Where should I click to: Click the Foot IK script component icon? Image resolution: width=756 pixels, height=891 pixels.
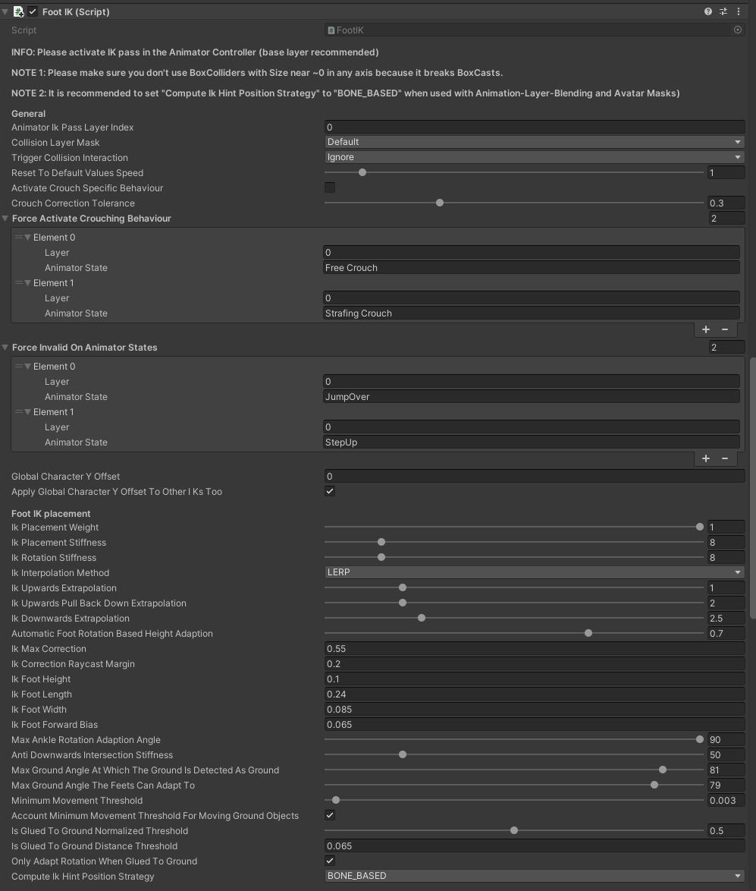click(19, 11)
